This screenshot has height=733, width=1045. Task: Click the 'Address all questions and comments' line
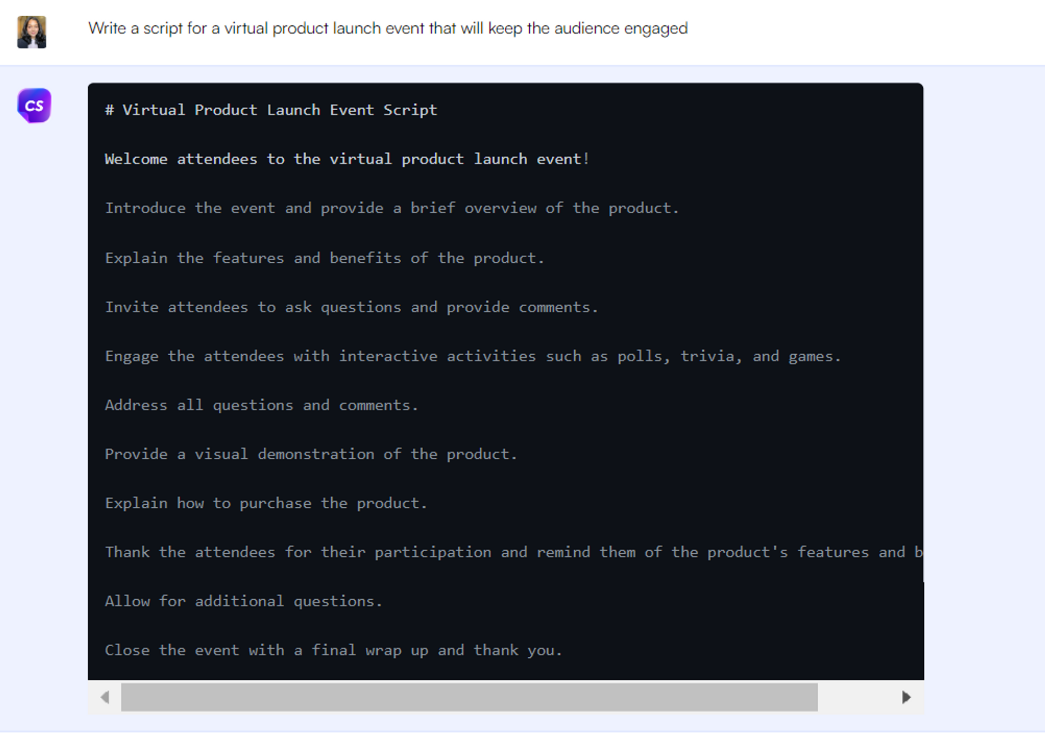tap(261, 405)
